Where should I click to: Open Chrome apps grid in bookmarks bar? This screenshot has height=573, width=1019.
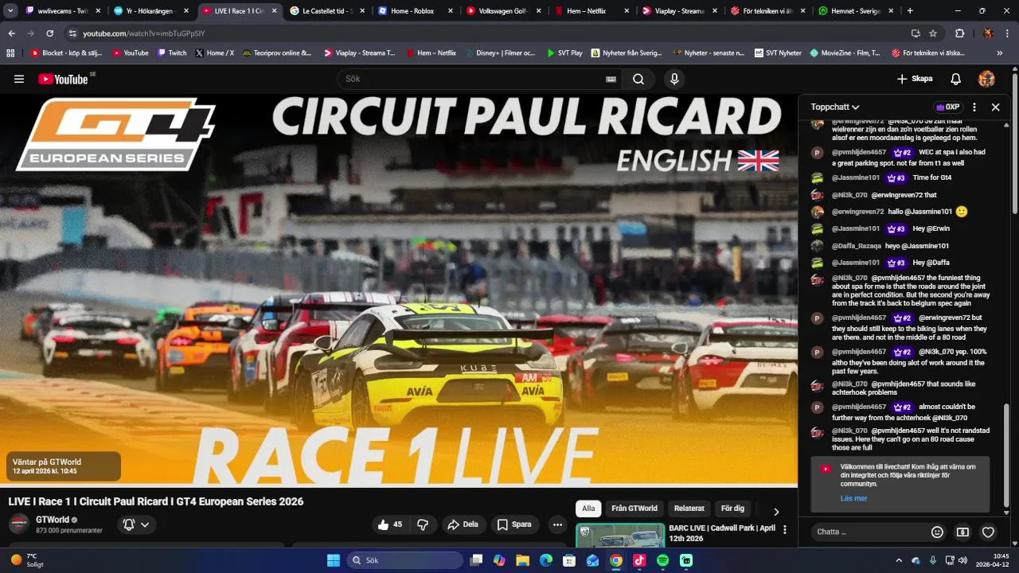click(10, 53)
